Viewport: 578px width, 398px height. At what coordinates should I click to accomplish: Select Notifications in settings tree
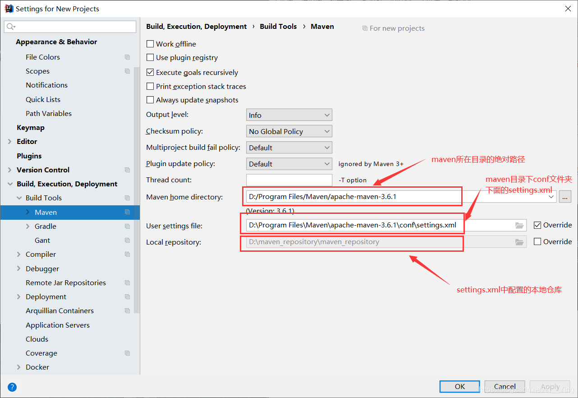46,85
